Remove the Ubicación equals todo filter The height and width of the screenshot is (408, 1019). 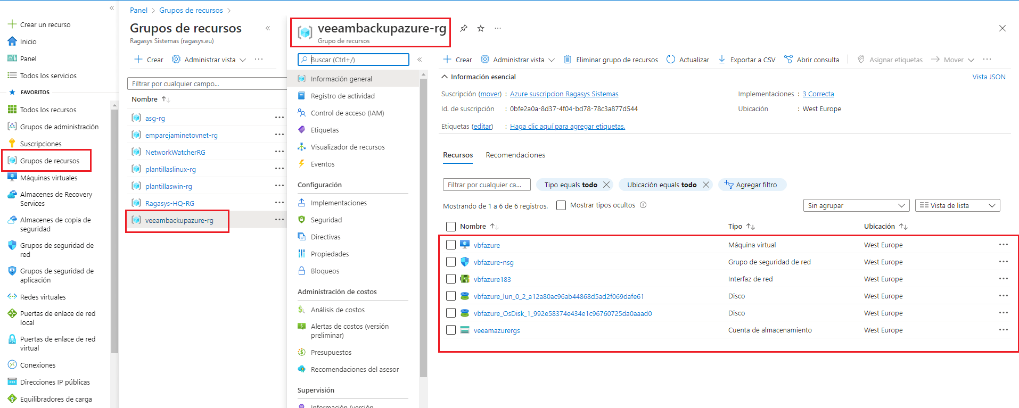[x=706, y=185]
